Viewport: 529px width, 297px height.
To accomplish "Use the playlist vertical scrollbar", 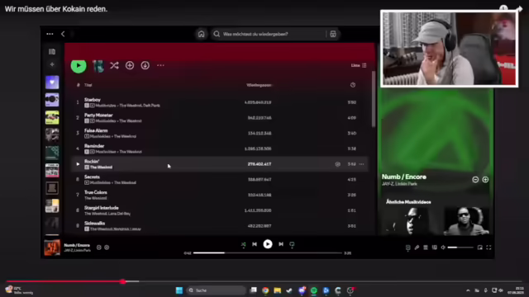I will (374, 99).
